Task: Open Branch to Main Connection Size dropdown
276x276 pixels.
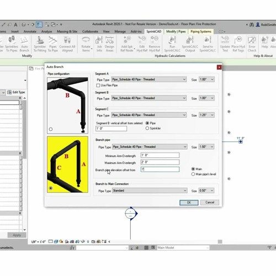Action: [x=206, y=190]
